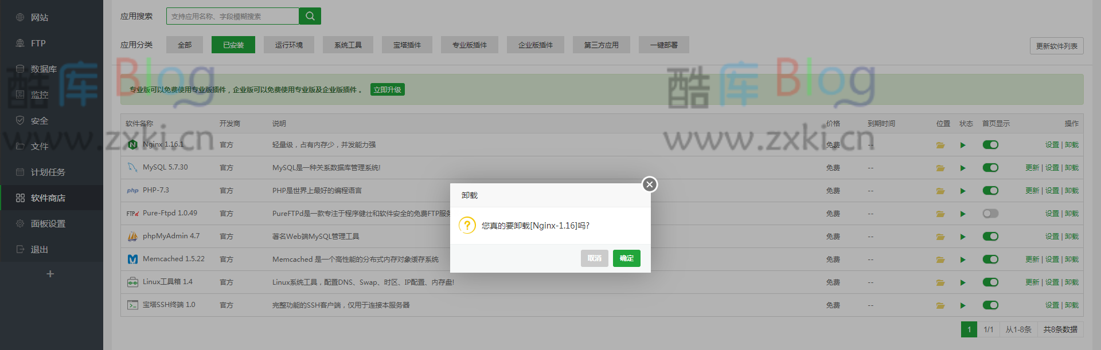Click the status play icon for 宝塔SSH终端 1.0
Viewport: 1101px width, 350px height.
963,305
